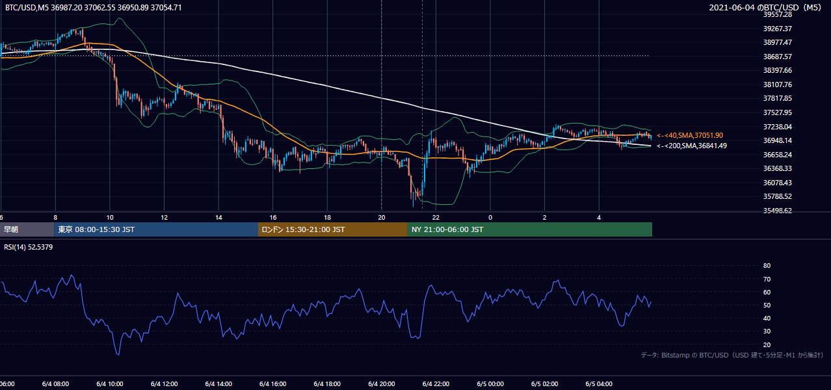Click the 6/4 18:00 date axis label

click(x=327, y=384)
